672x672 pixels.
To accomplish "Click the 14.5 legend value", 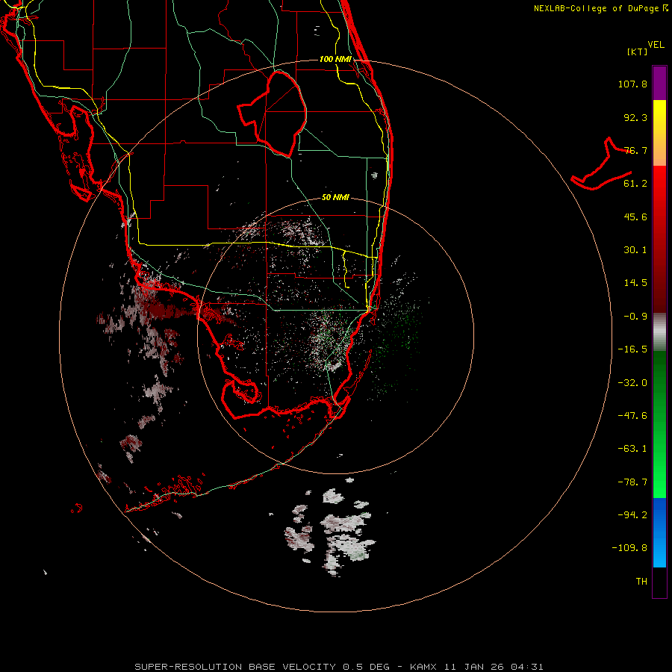I will pos(635,283).
